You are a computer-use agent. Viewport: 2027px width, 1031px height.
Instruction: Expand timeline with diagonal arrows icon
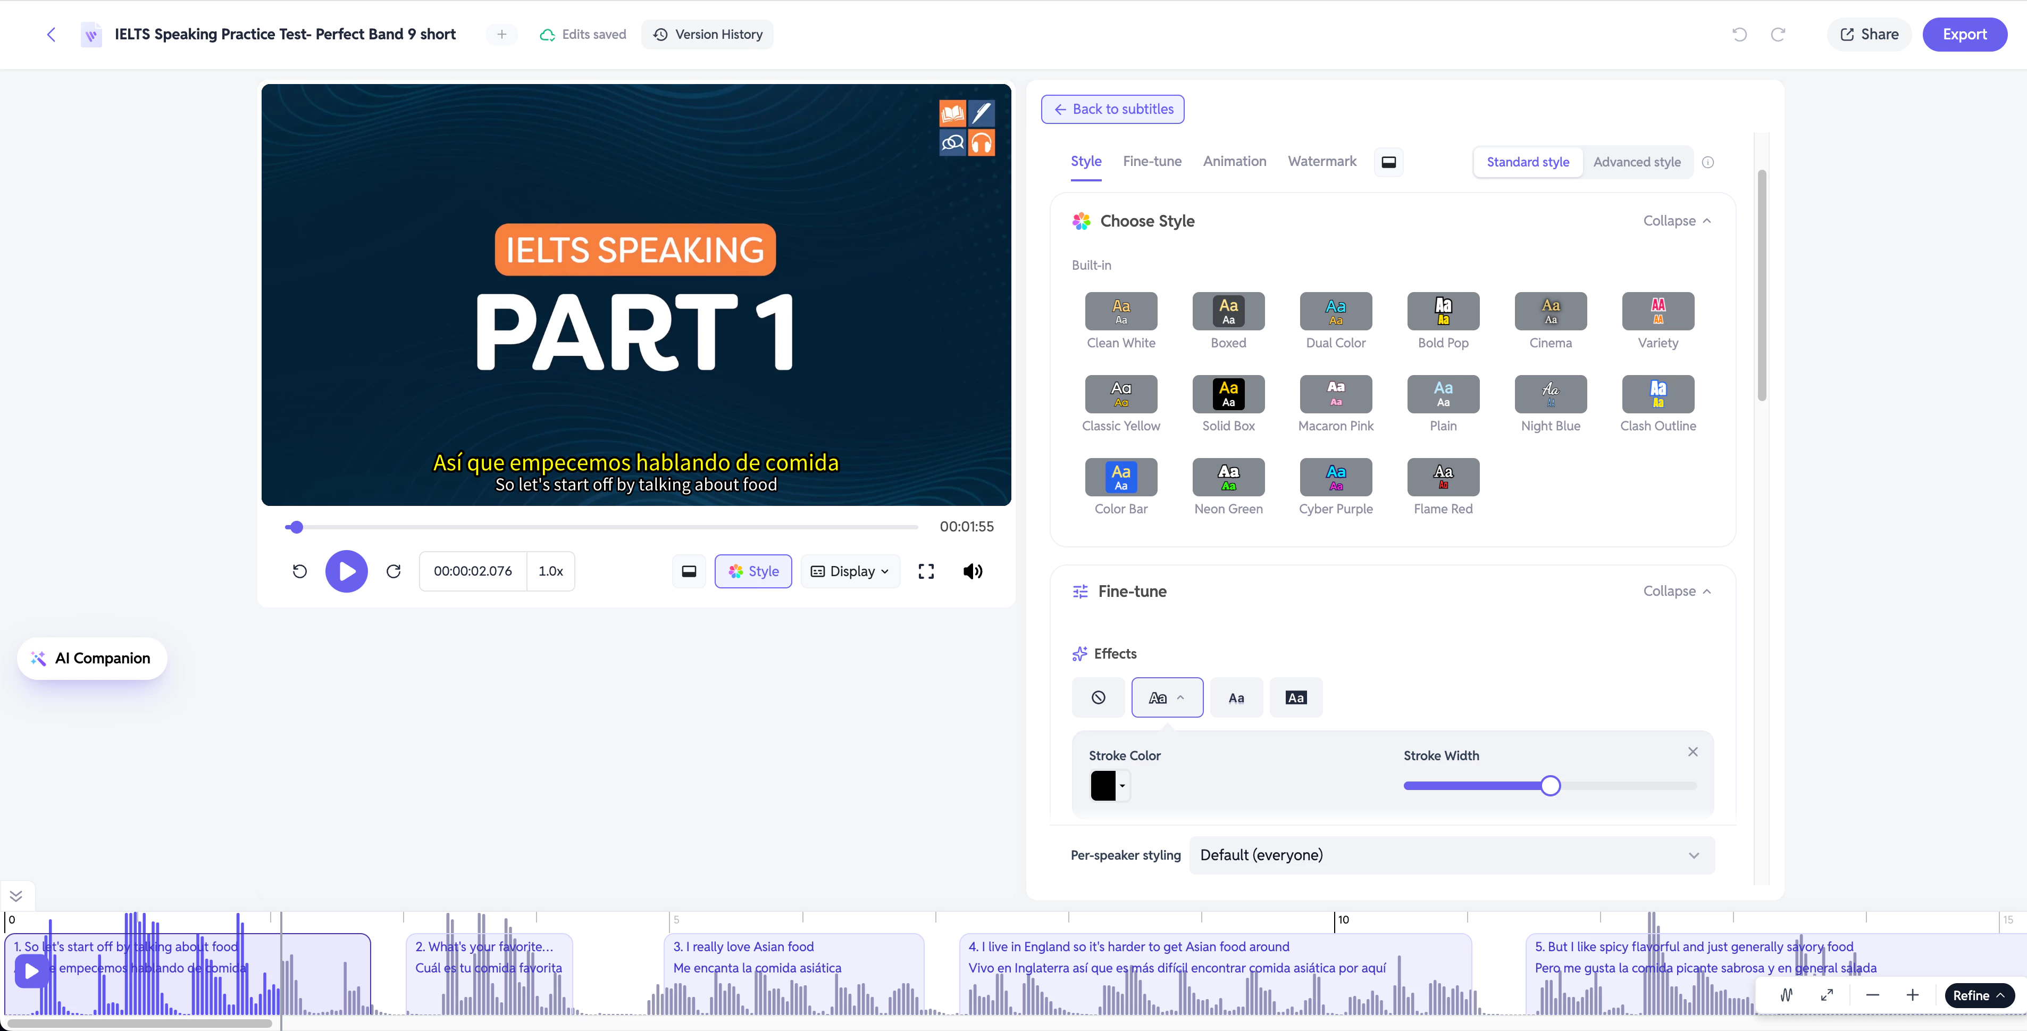[1827, 995]
